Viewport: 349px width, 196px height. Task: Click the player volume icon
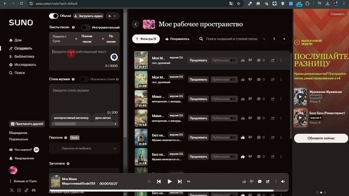click(x=283, y=181)
